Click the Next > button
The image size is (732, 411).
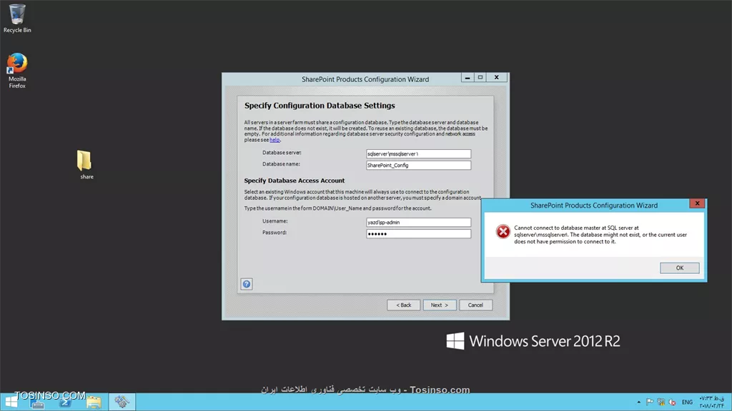(440, 305)
